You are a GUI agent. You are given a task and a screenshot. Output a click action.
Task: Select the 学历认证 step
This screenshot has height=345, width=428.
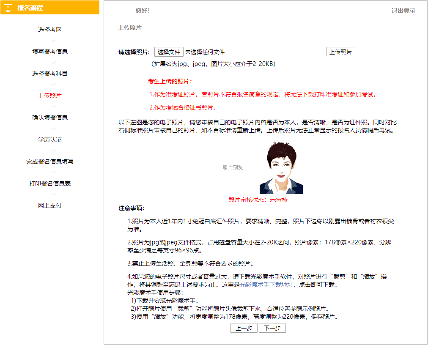click(49, 139)
